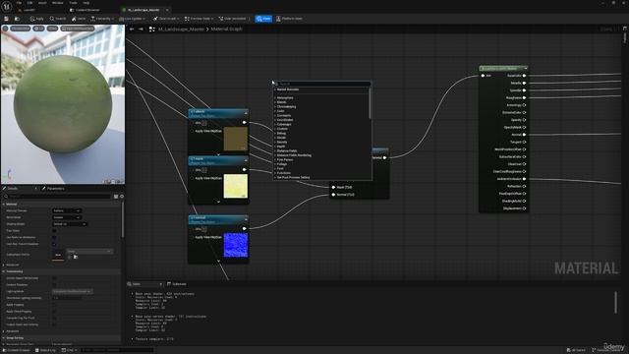Expand the Constants category
Image resolution: width=629 pixels, height=354 pixels.
click(283, 116)
